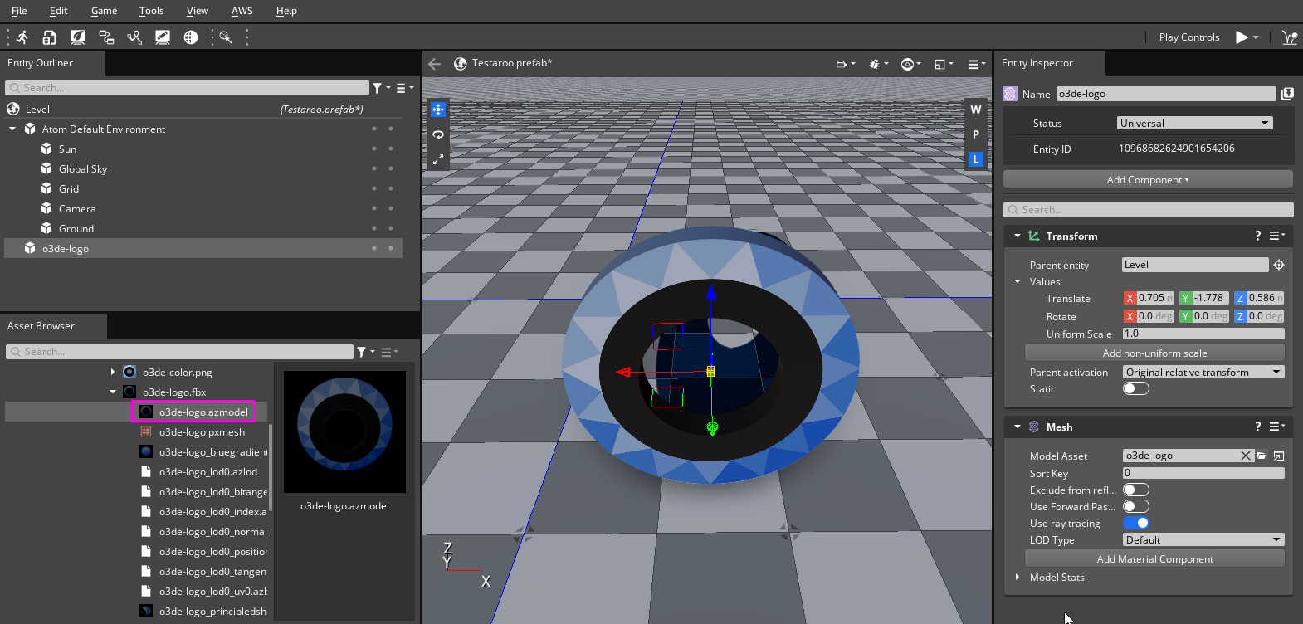Disable the Use ray tracing switch
Viewport: 1303px width, 624px height.
point(1135,523)
